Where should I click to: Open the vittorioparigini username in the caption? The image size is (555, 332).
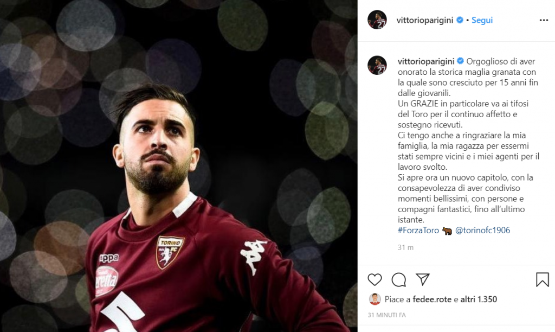click(426, 61)
